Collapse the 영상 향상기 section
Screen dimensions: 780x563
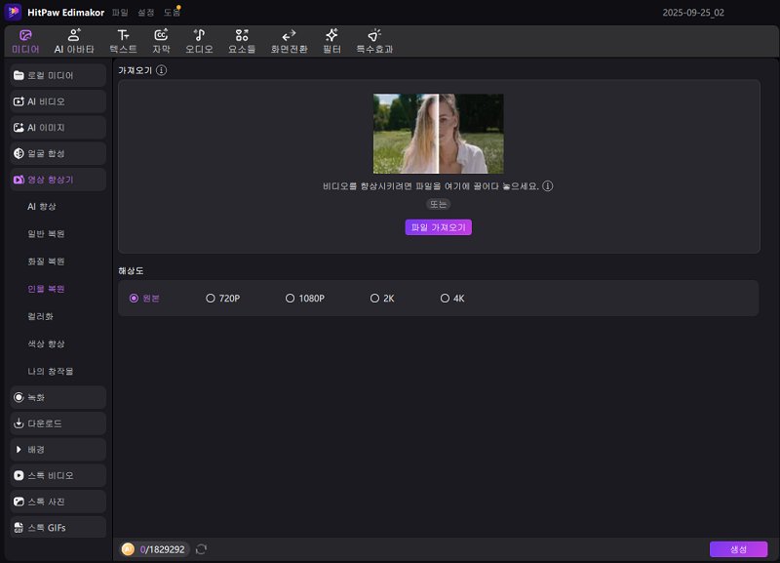click(x=58, y=180)
